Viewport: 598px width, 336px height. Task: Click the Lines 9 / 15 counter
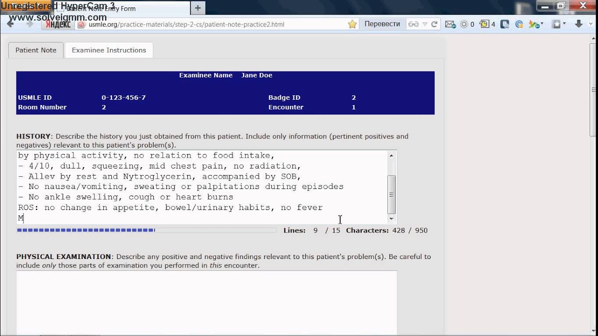click(312, 230)
